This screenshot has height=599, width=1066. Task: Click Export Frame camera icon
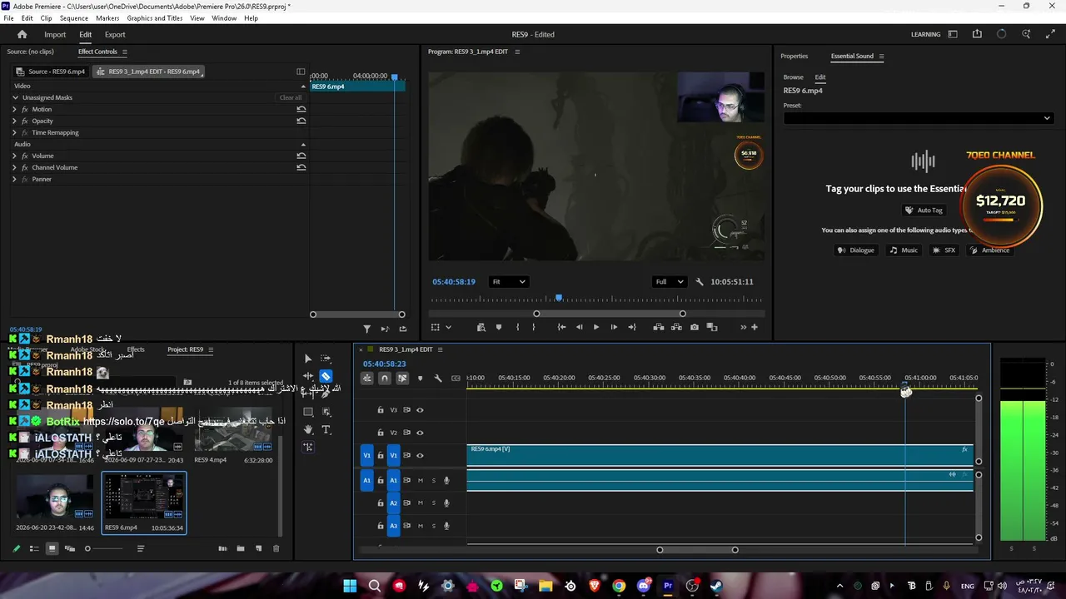coord(695,327)
